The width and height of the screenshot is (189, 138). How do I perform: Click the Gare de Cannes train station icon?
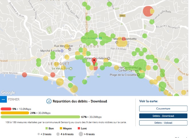click(100, 38)
